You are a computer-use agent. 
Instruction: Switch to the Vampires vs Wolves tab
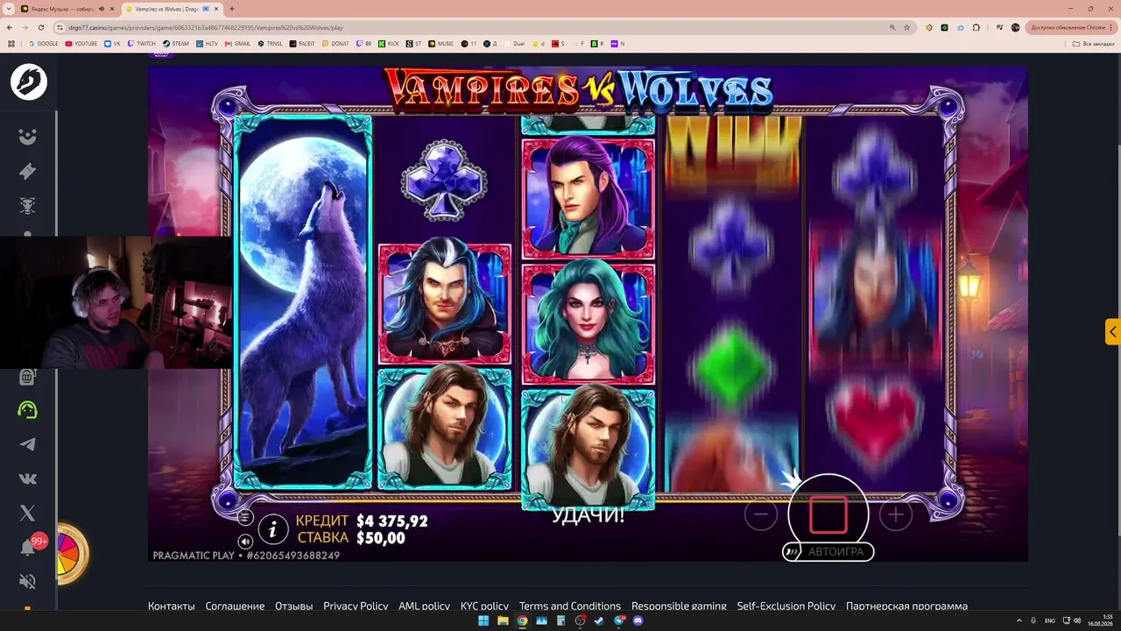(x=173, y=9)
